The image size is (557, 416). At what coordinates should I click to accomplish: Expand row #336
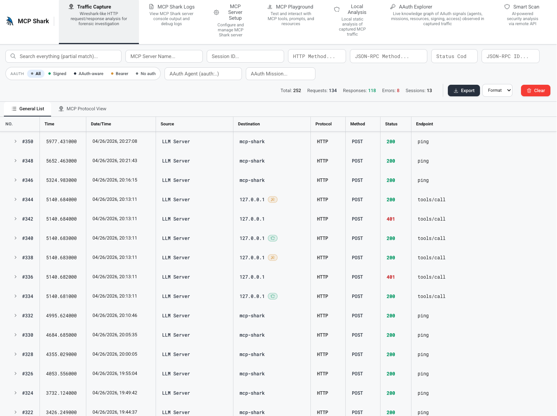coord(15,277)
